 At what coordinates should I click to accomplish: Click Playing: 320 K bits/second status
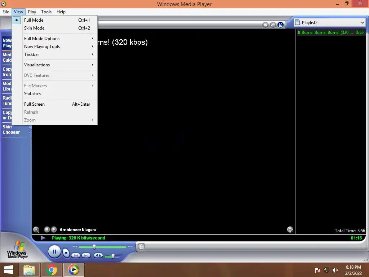coord(78,238)
